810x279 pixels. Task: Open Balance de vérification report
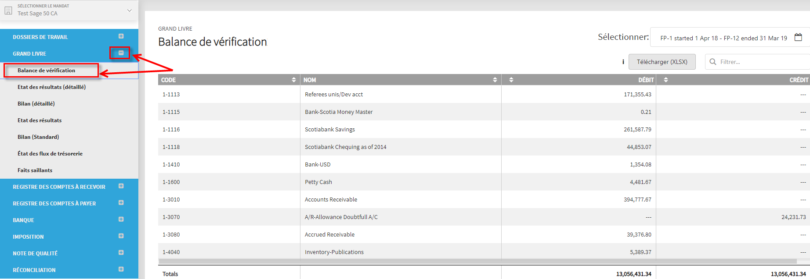(46, 71)
